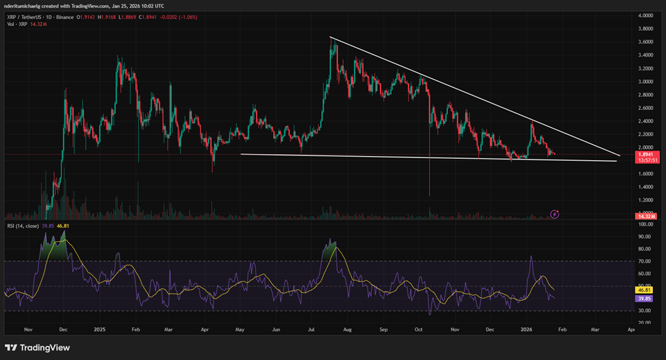Click the 2.2000 price axis label
This screenshot has height=360, width=666.
646,134
